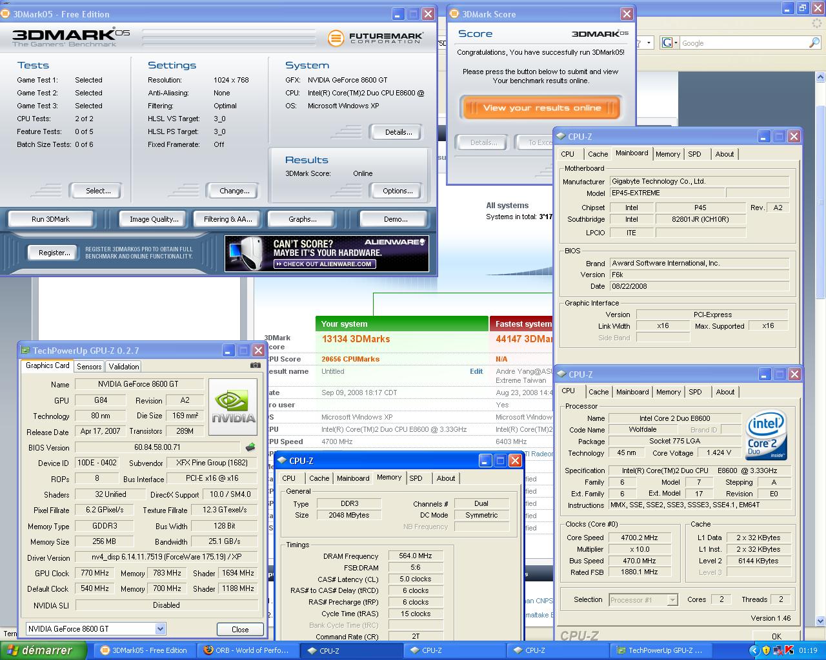
Task: Click Register... button in 3DMark05
Action: (x=54, y=253)
